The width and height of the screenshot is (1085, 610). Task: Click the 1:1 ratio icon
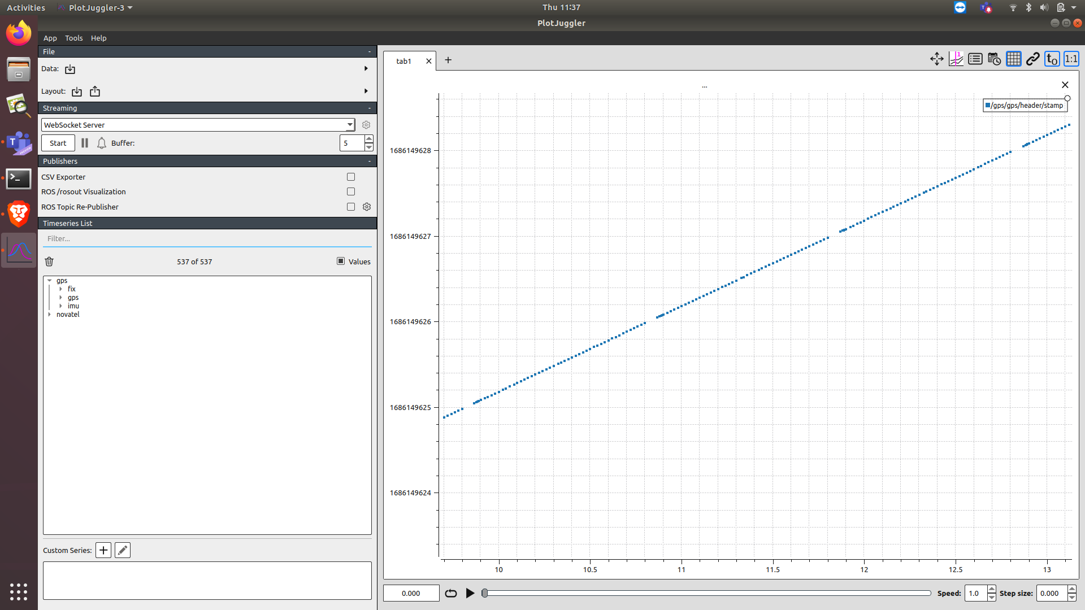pos(1071,59)
